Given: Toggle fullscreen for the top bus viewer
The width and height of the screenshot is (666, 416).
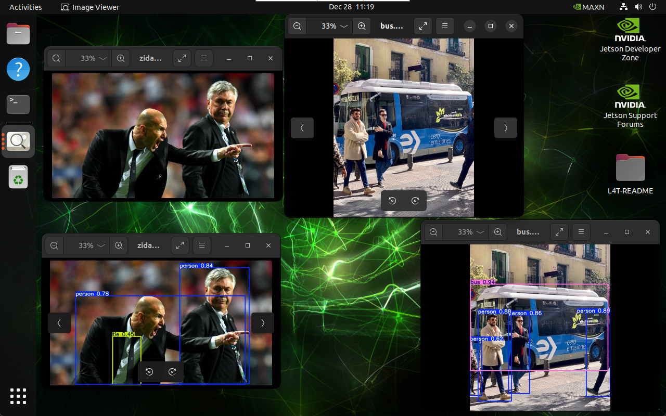Looking at the screenshot, I should click(x=423, y=26).
